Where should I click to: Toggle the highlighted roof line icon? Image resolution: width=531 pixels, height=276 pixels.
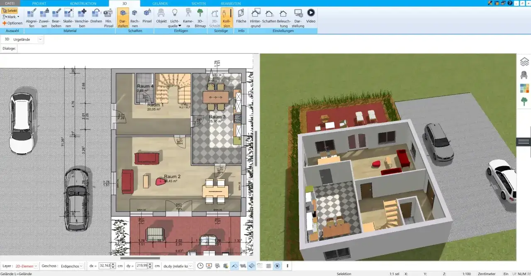[x=234, y=266]
